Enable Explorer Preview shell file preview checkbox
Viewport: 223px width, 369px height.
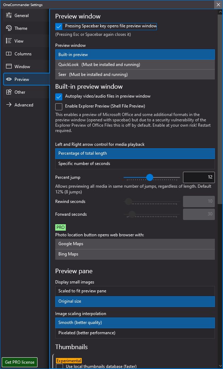click(59, 106)
